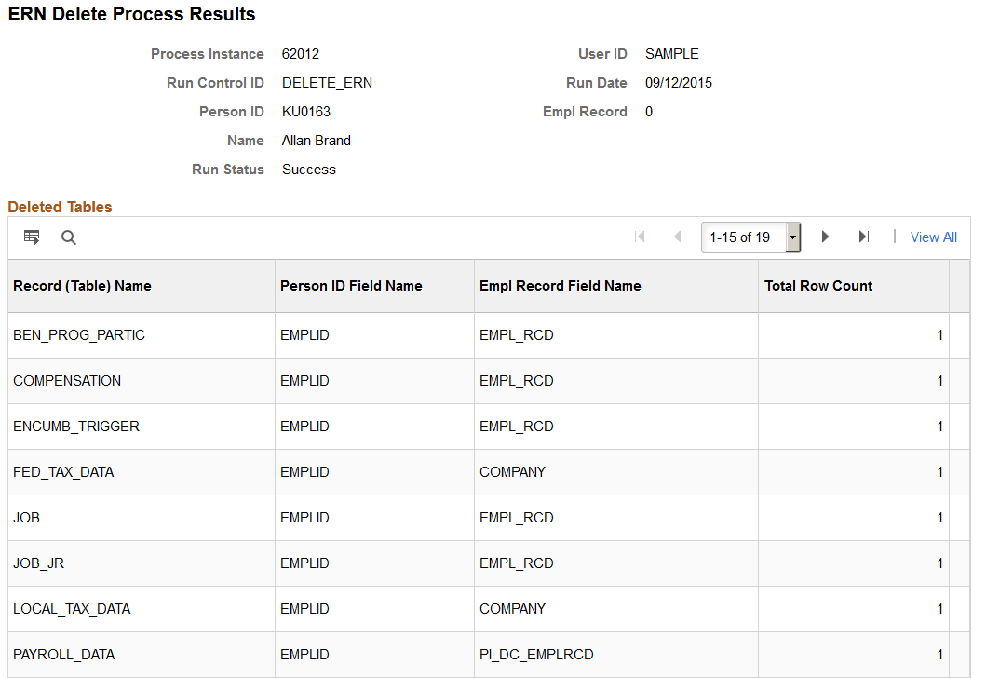The height and width of the screenshot is (678, 986).
Task: Sort by the Record (Table) Name column header
Action: tap(82, 286)
